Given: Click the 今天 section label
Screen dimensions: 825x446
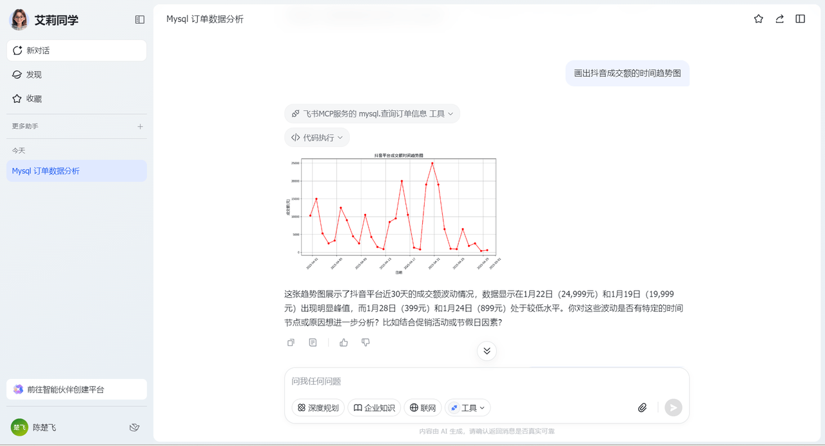Looking at the screenshot, I should point(19,150).
